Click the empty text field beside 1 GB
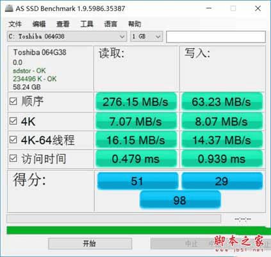This screenshot has width=271, height=257. [x=216, y=37]
